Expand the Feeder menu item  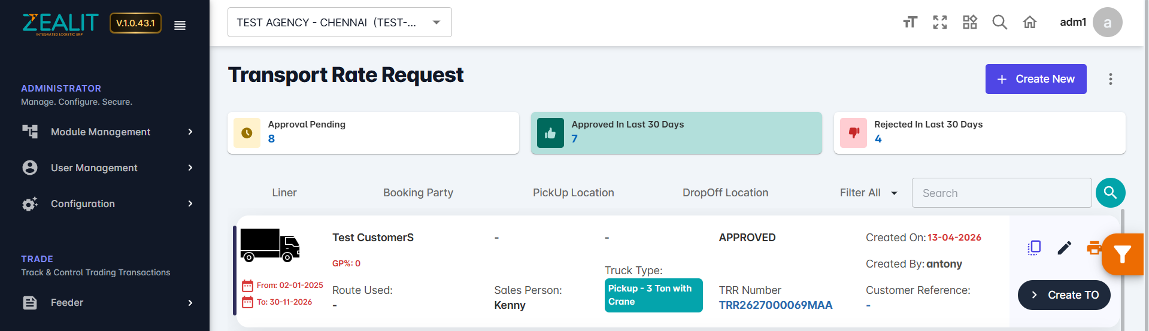(108, 302)
